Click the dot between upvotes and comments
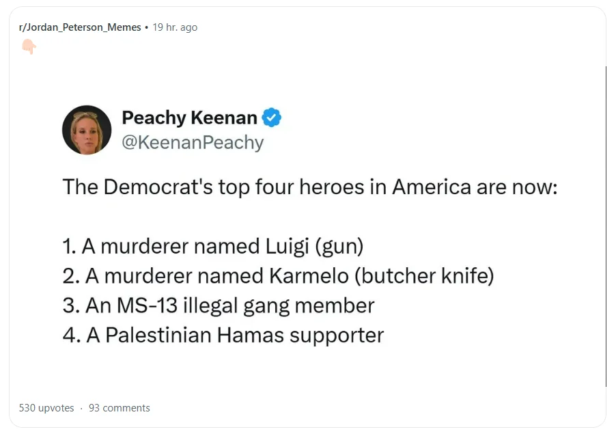Viewport: 616px width, 434px height. pos(82,408)
